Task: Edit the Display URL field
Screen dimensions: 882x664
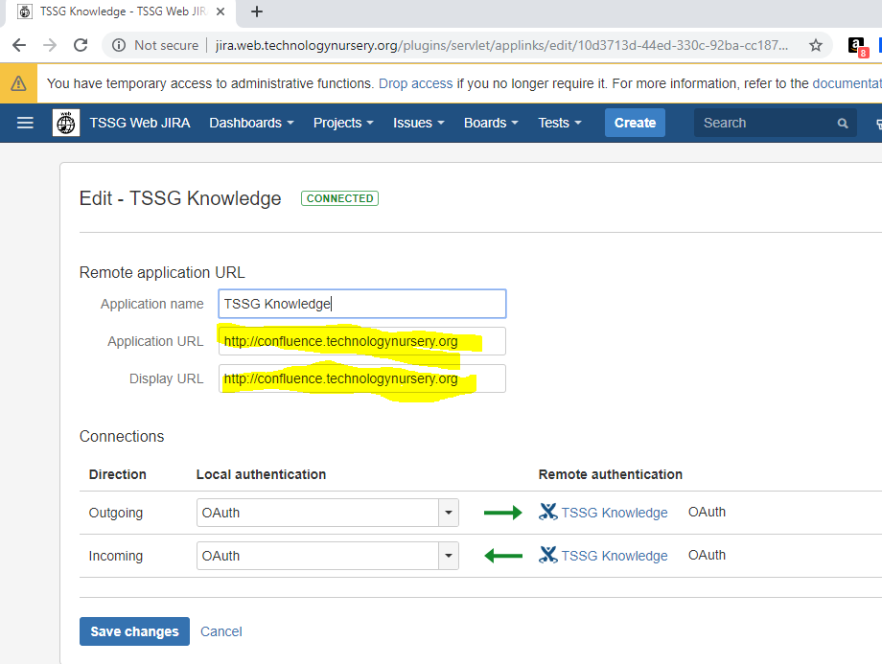Action: coord(362,378)
